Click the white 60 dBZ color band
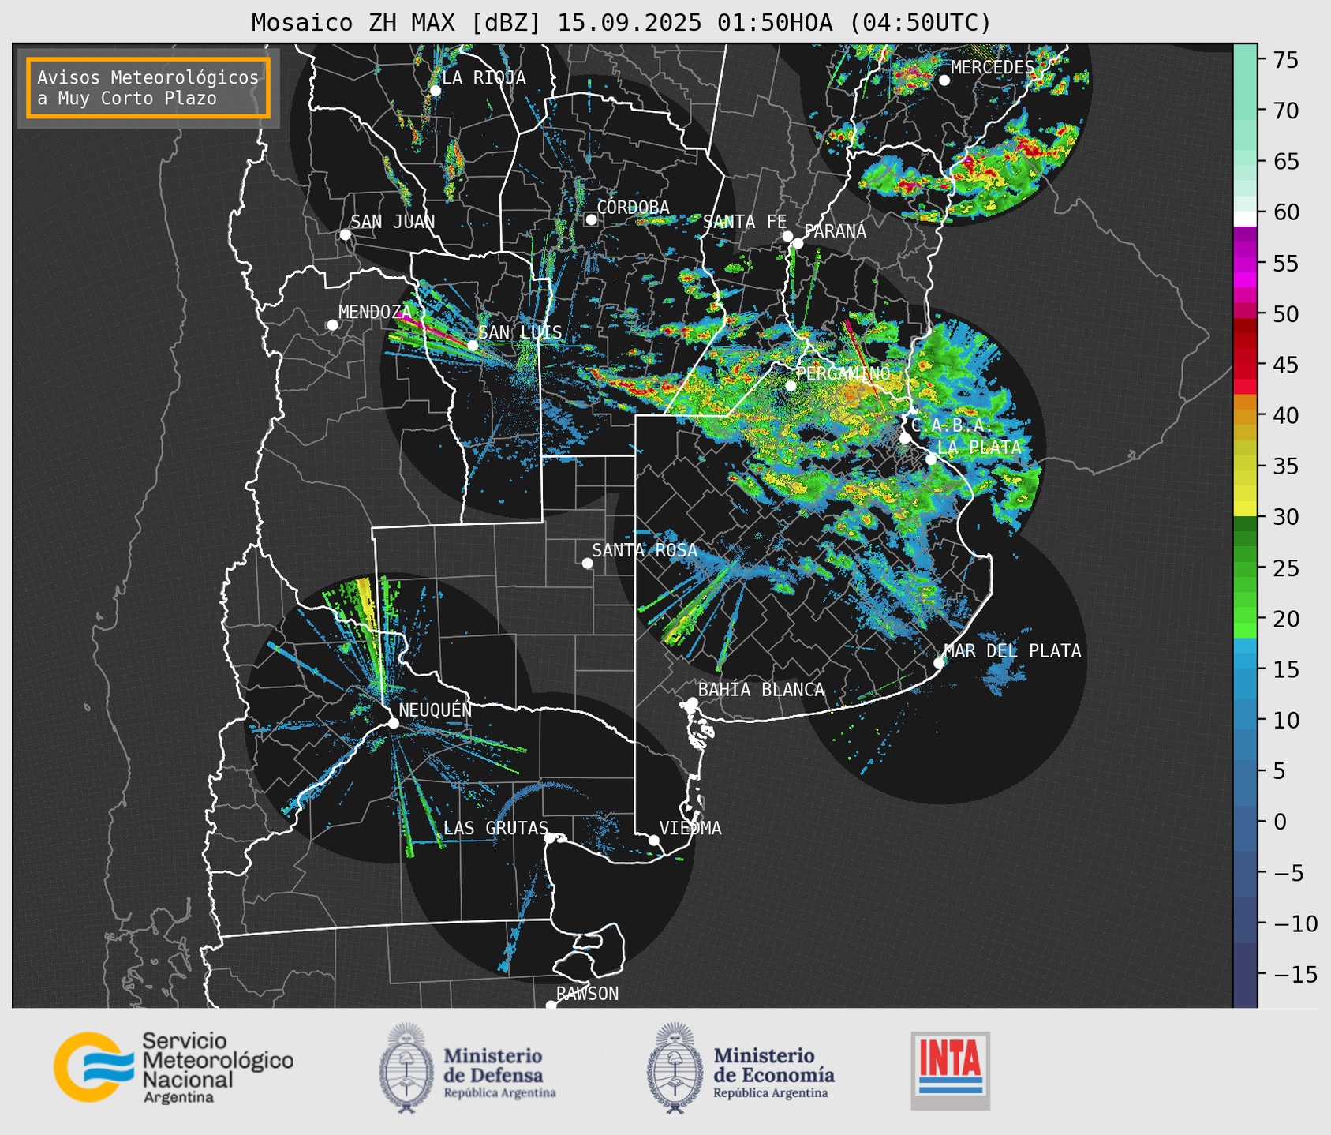 tap(1245, 219)
